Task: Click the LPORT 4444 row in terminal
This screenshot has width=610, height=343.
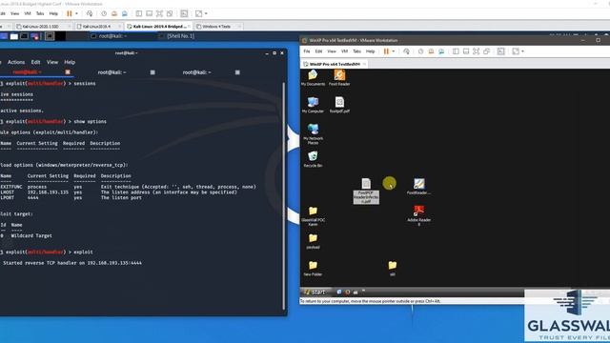Action: click(x=71, y=197)
